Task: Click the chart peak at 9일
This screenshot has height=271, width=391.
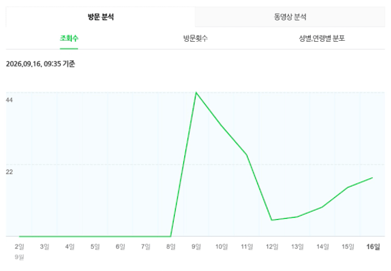Action: (196, 93)
